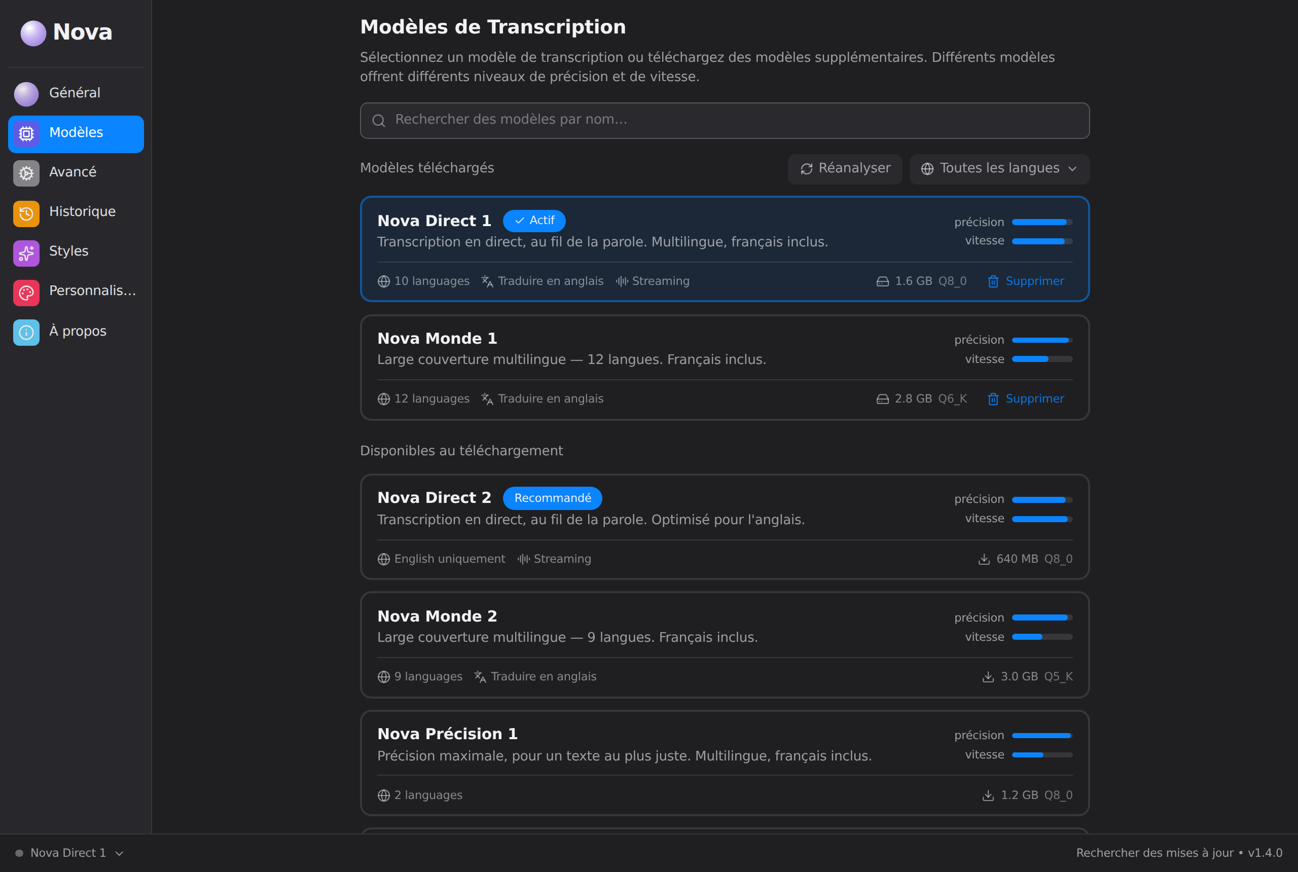Click download icon for Nova Direct 2
Image resolution: width=1298 pixels, height=872 pixels.
click(x=984, y=559)
